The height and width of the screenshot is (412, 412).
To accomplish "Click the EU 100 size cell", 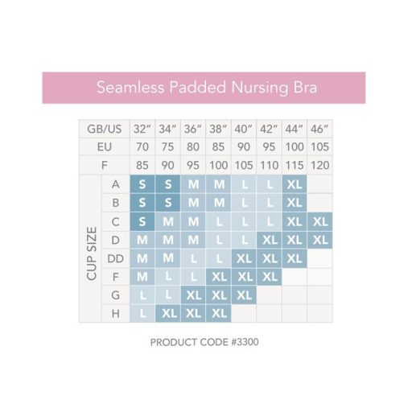I will click(x=295, y=147).
